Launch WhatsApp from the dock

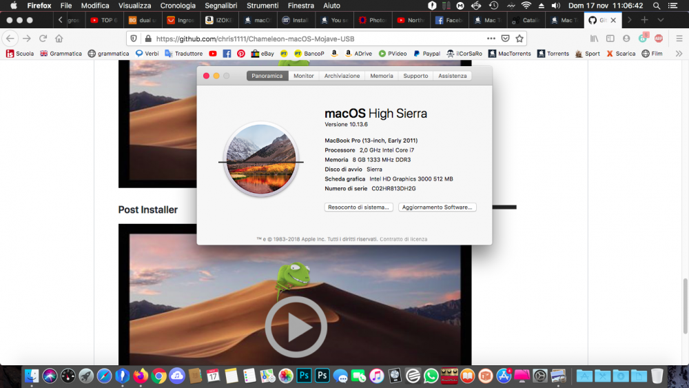click(431, 376)
